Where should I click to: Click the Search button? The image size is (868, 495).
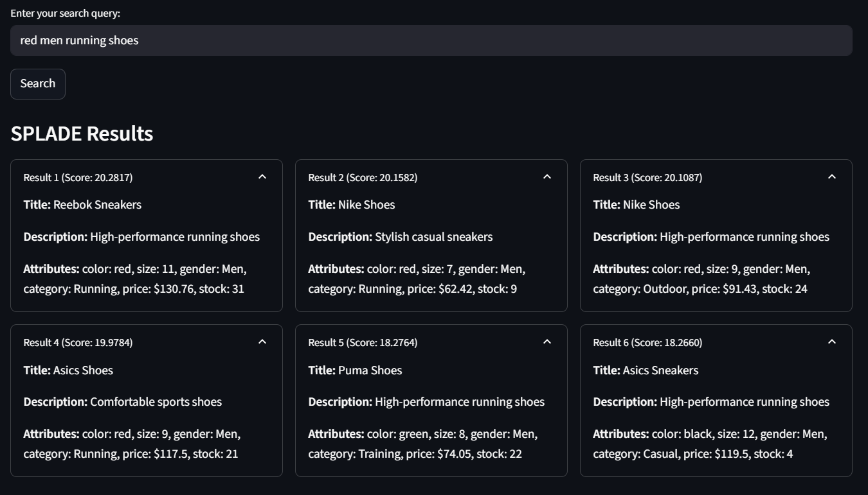coord(38,83)
